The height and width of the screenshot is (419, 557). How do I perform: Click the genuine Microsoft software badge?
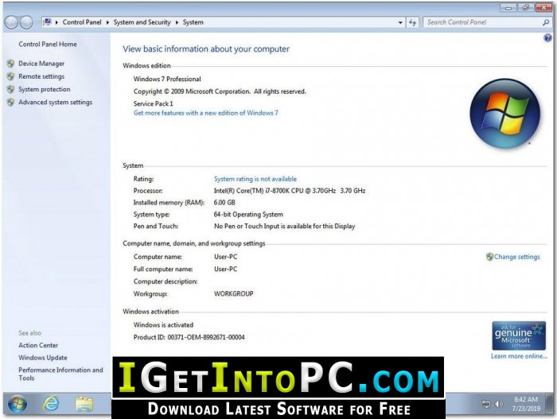(519, 336)
